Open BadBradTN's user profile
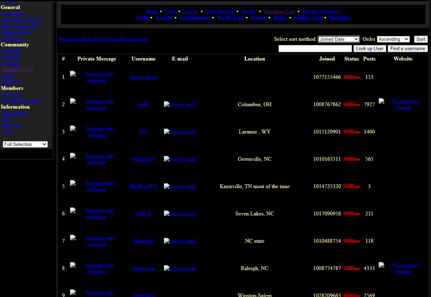The image size is (431, 297). tap(143, 186)
